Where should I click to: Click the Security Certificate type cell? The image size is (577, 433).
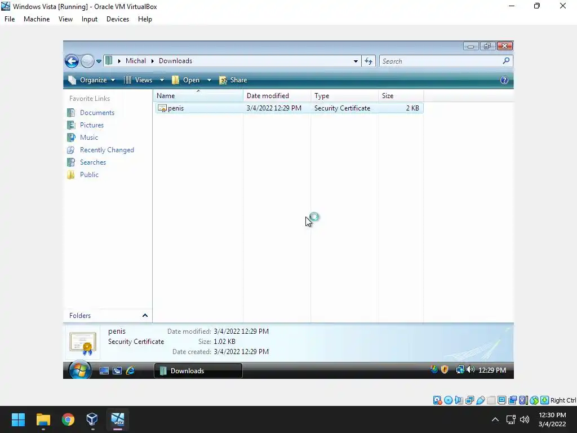[342, 108]
